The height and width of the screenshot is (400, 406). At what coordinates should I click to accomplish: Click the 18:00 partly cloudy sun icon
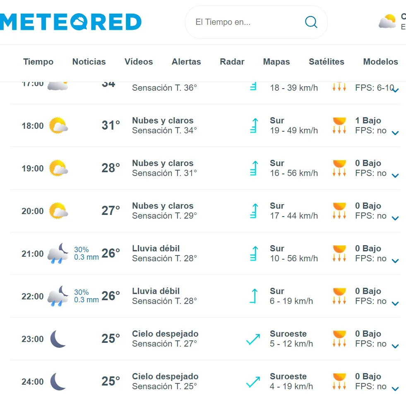pyautogui.click(x=58, y=125)
